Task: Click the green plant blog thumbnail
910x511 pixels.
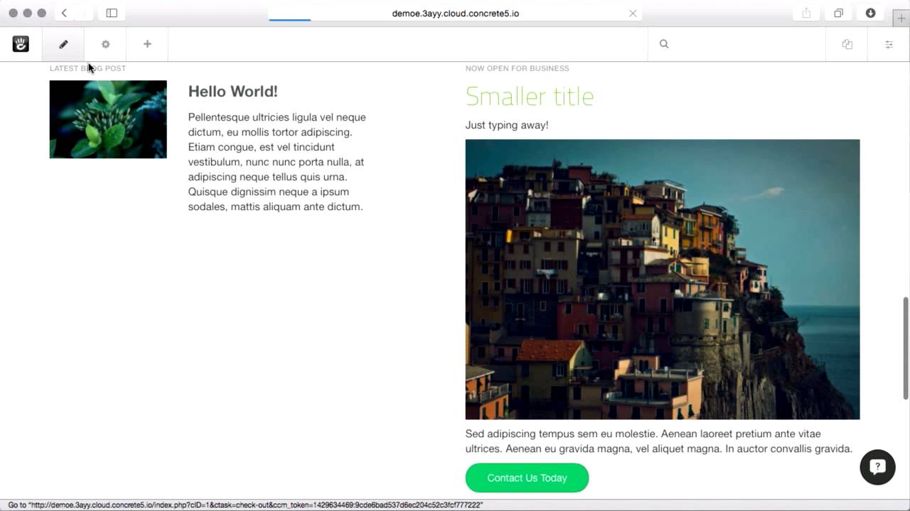Action: pyautogui.click(x=108, y=119)
